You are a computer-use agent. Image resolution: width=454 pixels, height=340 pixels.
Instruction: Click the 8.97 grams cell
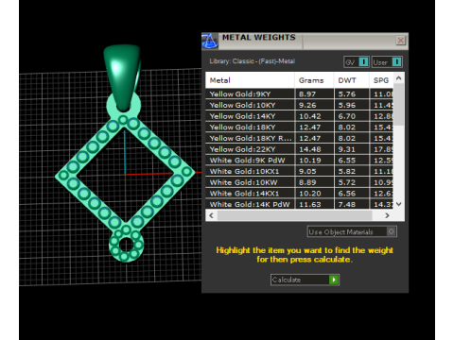point(314,93)
